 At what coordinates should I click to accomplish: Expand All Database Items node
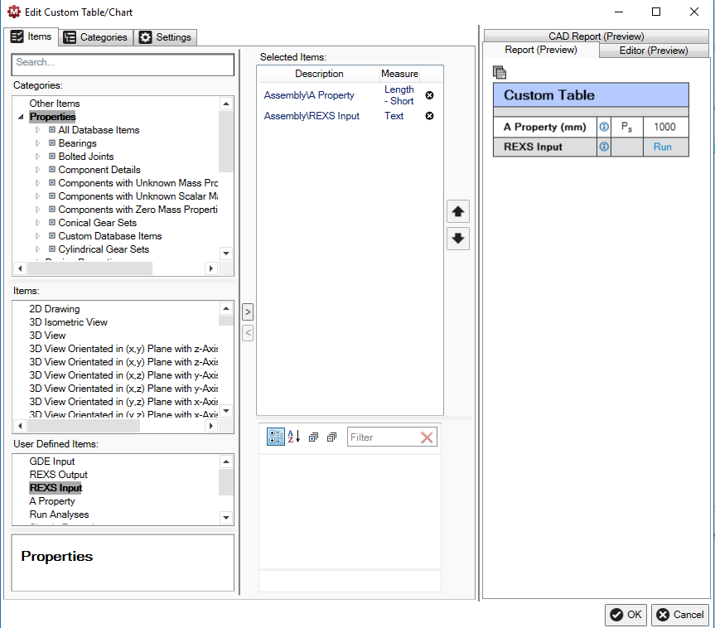click(x=37, y=130)
